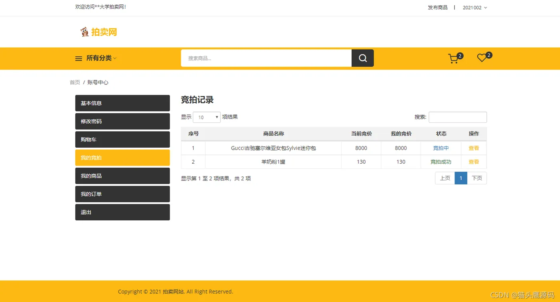Open the heart wishlist icon
Viewport: 560px width, 302px height.
(x=482, y=58)
